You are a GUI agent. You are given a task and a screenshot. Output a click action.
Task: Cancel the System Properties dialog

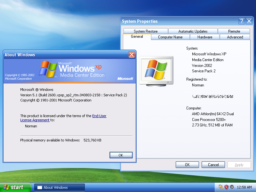click(x=213, y=164)
